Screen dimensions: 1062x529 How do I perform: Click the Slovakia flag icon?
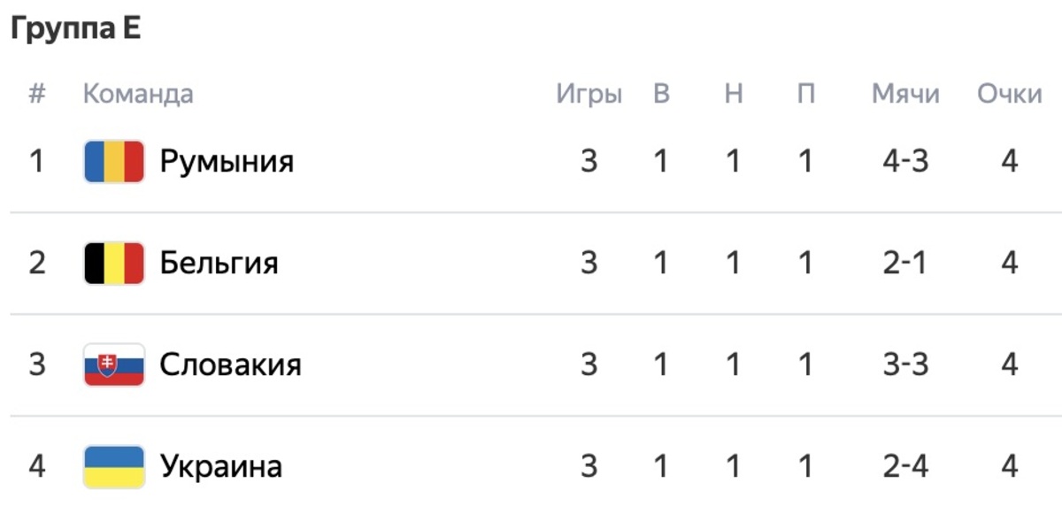pos(113,364)
